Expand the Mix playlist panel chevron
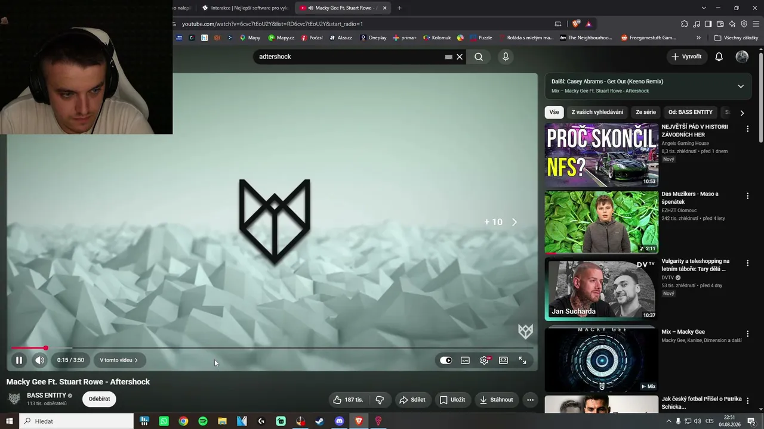 741,86
